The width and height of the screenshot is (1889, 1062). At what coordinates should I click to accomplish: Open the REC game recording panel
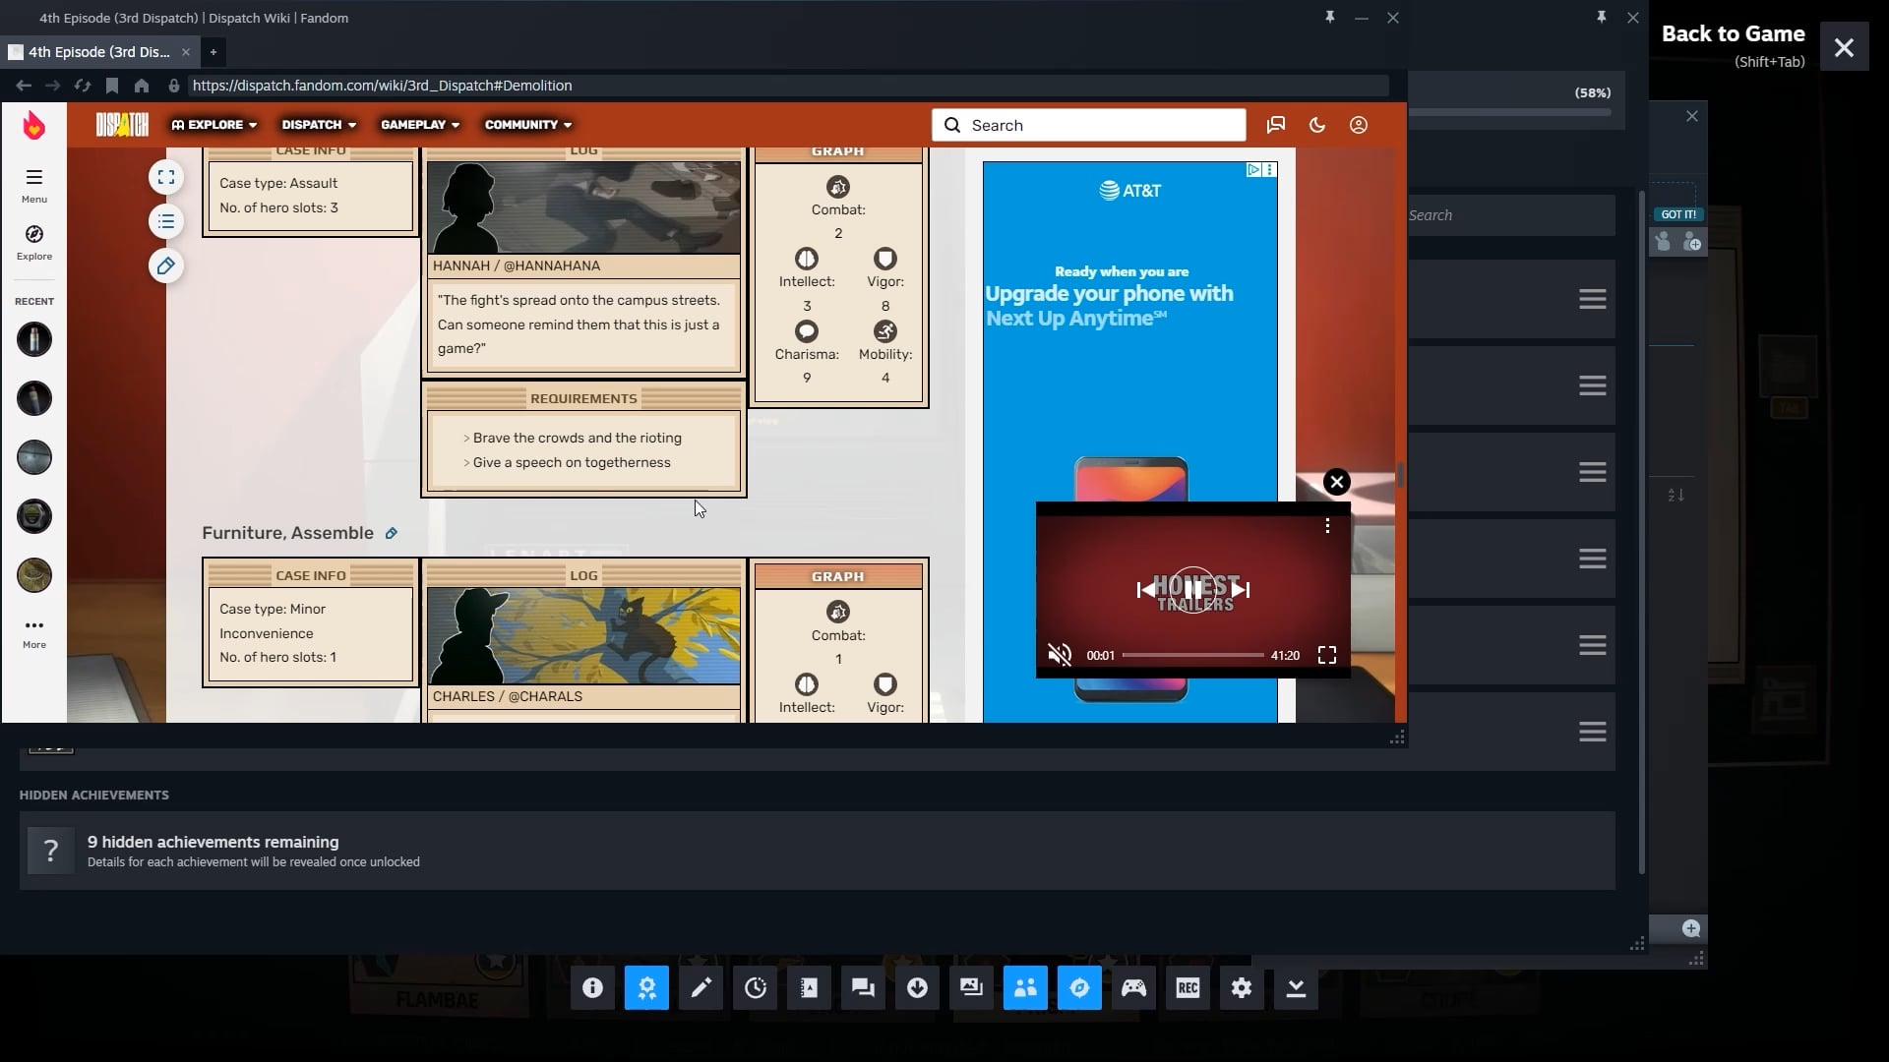pyautogui.click(x=1188, y=988)
